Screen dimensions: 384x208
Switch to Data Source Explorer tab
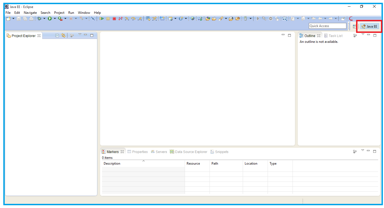coord(188,152)
